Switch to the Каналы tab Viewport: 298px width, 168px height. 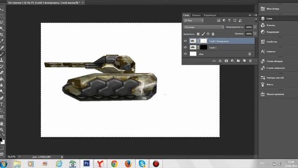pos(196,15)
